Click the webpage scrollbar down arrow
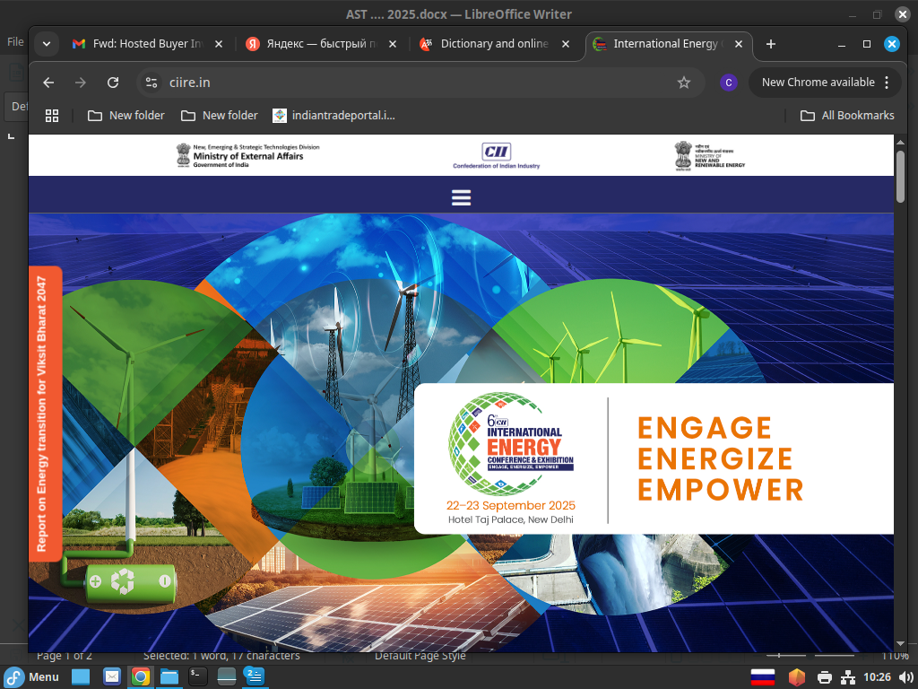The height and width of the screenshot is (689, 918). click(900, 644)
